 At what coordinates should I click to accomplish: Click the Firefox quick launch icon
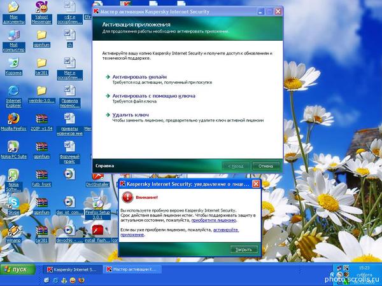coord(81,280)
